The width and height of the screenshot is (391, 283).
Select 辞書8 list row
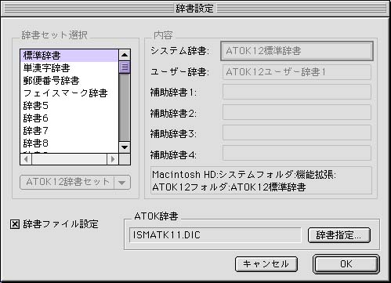(x=69, y=143)
